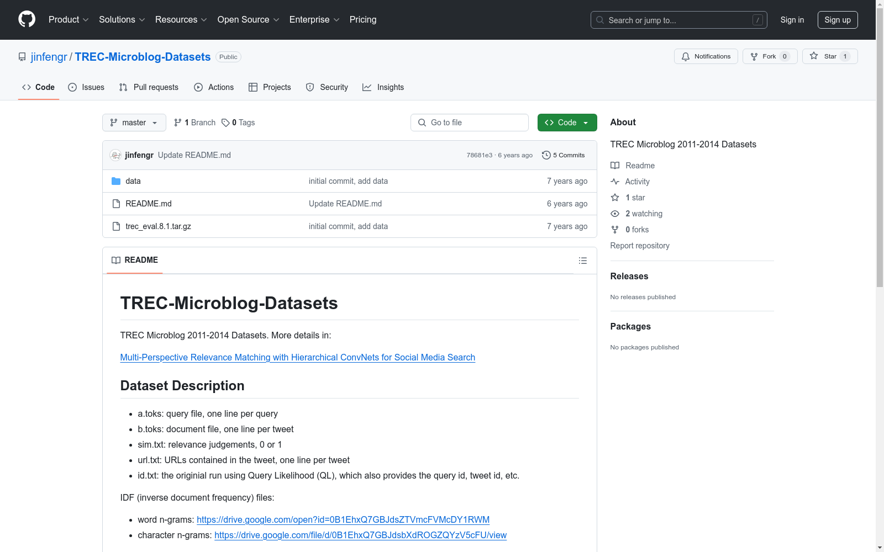This screenshot has height=552, width=884.
Task: Open the Insights tab
Action: coord(383,87)
